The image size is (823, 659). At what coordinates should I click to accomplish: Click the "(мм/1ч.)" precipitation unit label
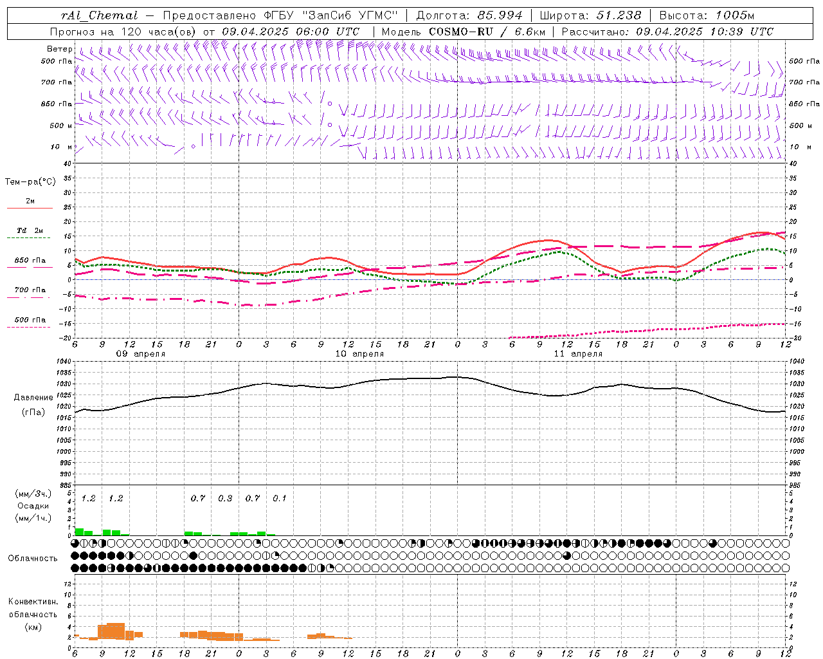tap(33, 519)
